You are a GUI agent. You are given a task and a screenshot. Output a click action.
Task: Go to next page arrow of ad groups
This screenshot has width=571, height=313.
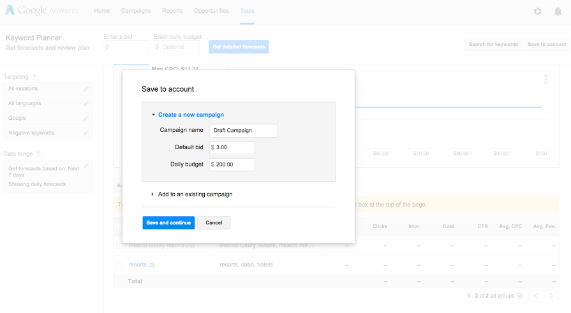pos(552,296)
